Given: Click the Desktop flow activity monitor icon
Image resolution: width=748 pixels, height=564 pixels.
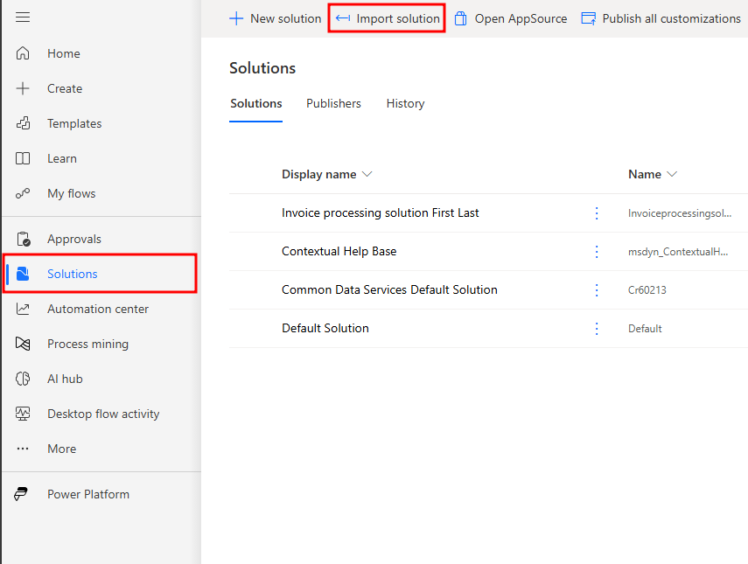Looking at the screenshot, I should (x=23, y=414).
